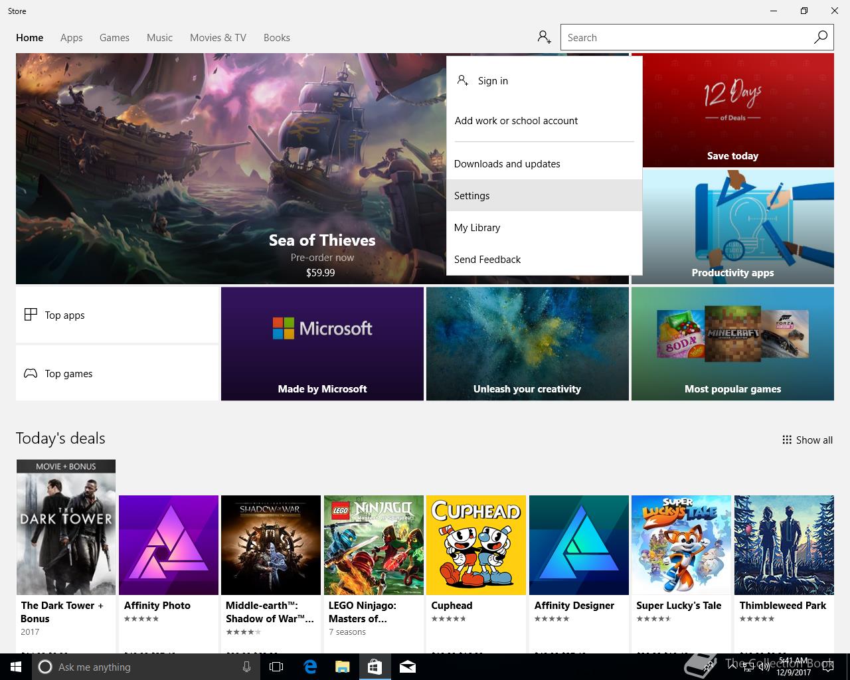Click Show all deals link
The image size is (850, 680).
pyautogui.click(x=807, y=440)
